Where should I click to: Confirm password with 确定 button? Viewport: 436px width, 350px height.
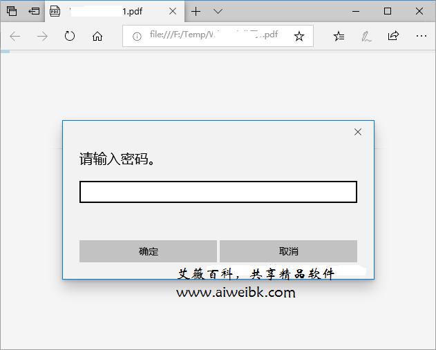[148, 251]
